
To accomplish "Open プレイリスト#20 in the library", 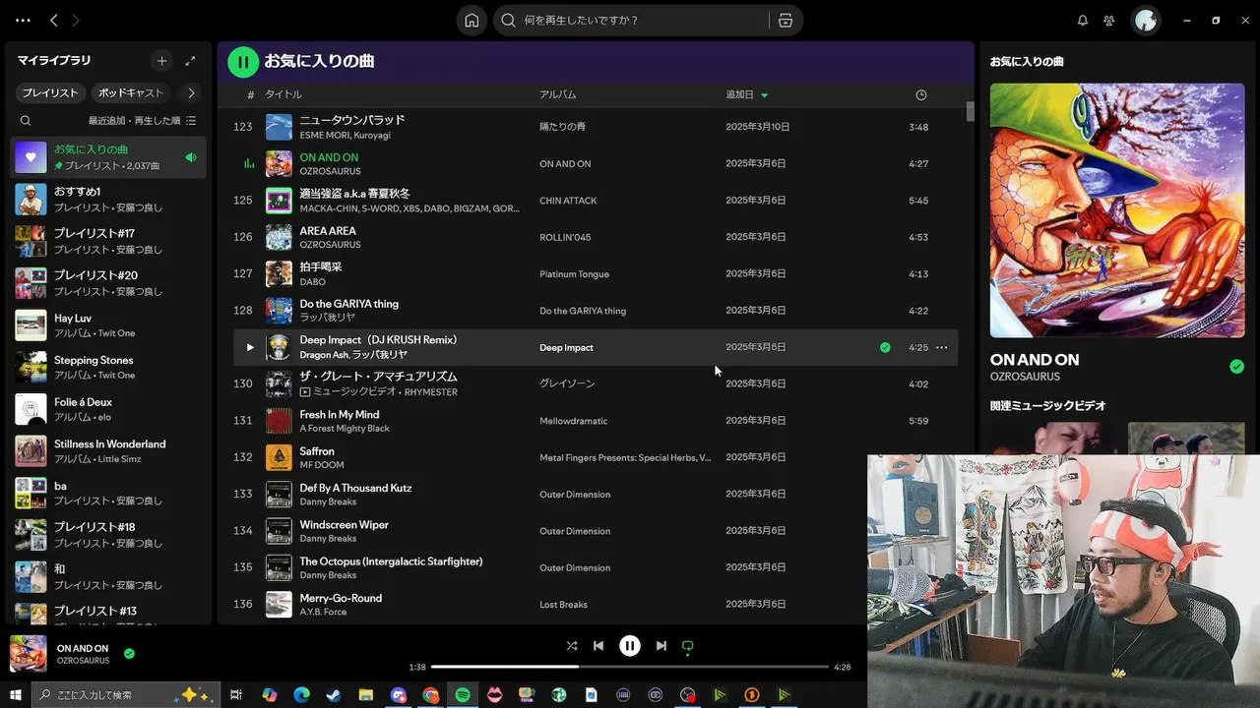I will click(x=108, y=283).
